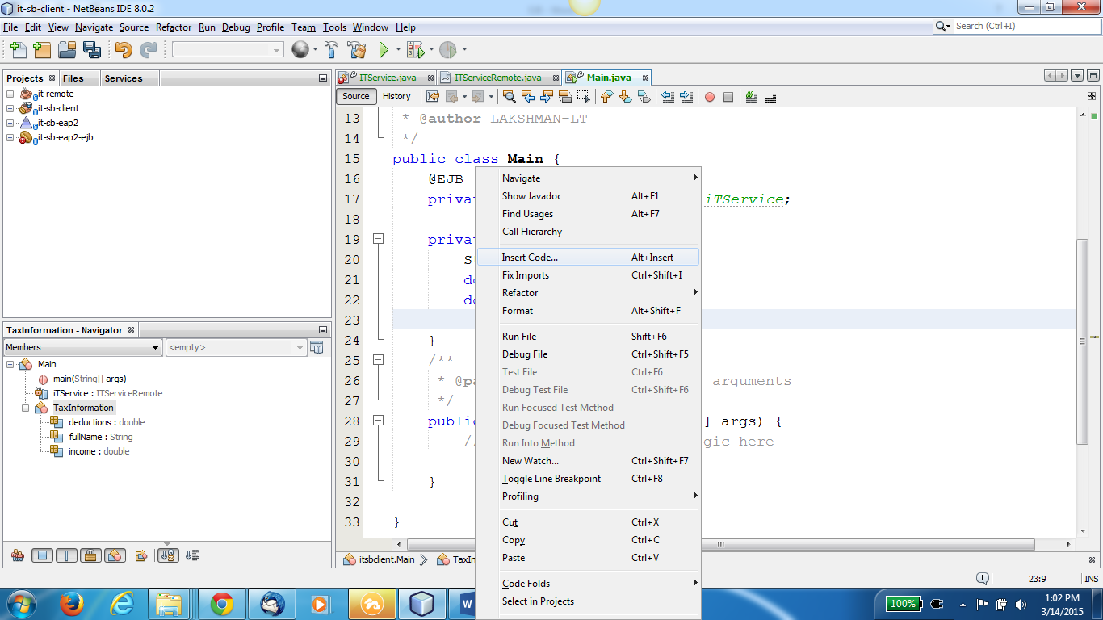Viewport: 1103px width, 620px height.
Task: Collapse the code fold at line 19
Action: (378, 239)
